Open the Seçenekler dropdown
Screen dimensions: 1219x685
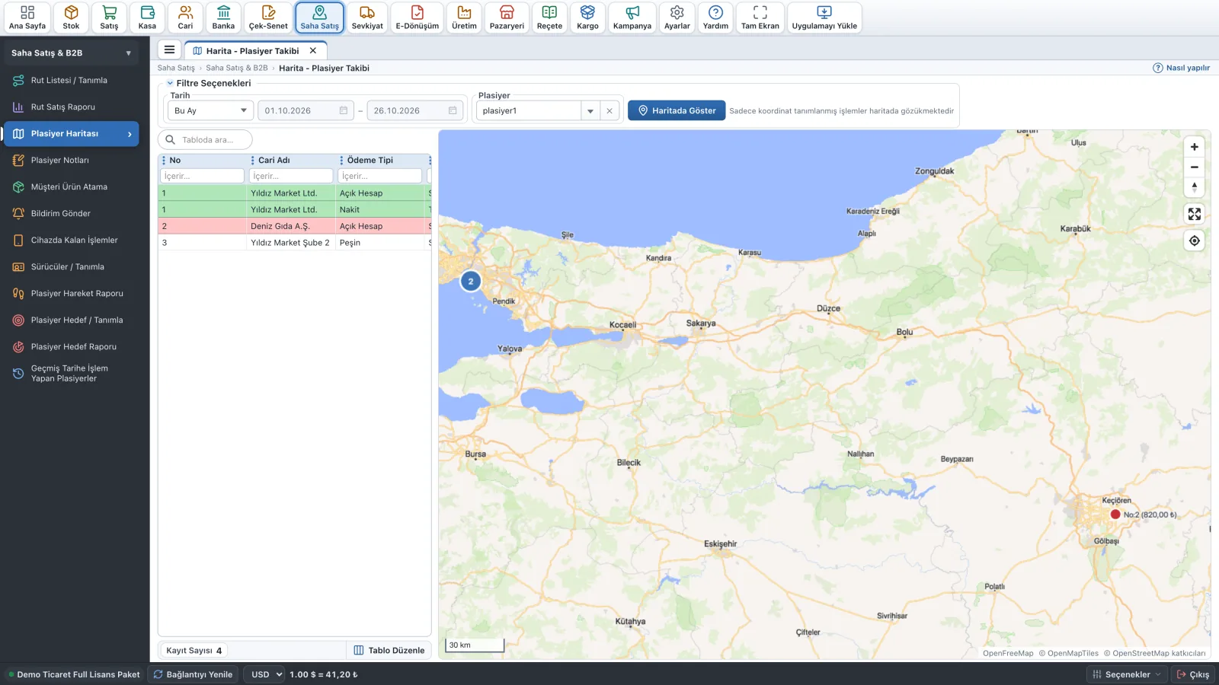[1127, 674]
